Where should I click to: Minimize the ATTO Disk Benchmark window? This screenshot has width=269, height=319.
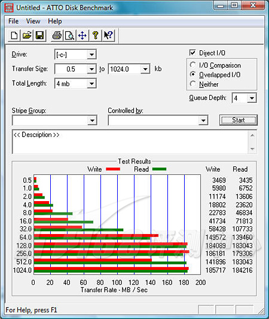pos(221,6)
